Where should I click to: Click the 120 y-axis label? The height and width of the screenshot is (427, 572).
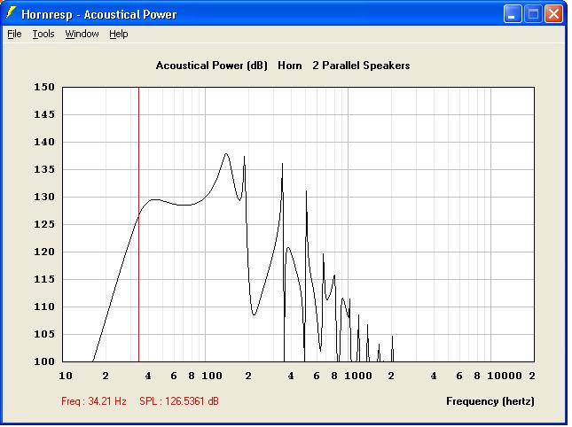pos(44,252)
